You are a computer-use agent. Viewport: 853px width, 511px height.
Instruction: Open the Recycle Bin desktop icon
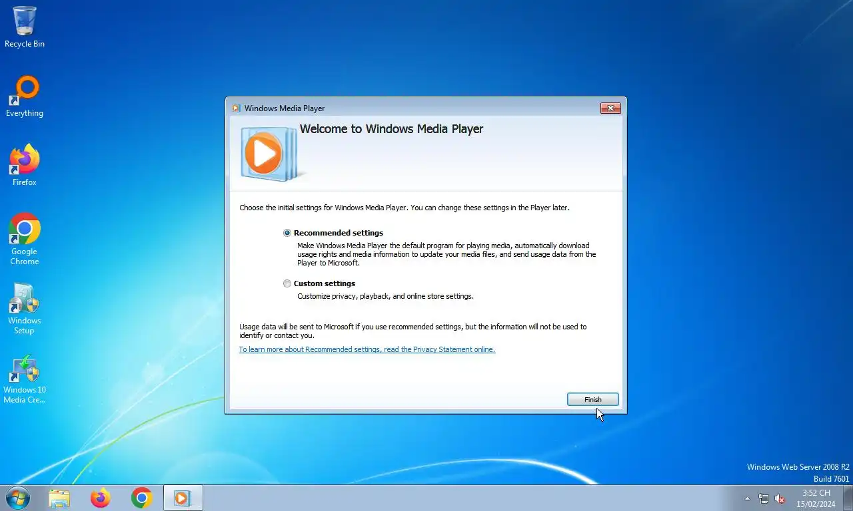pyautogui.click(x=25, y=27)
